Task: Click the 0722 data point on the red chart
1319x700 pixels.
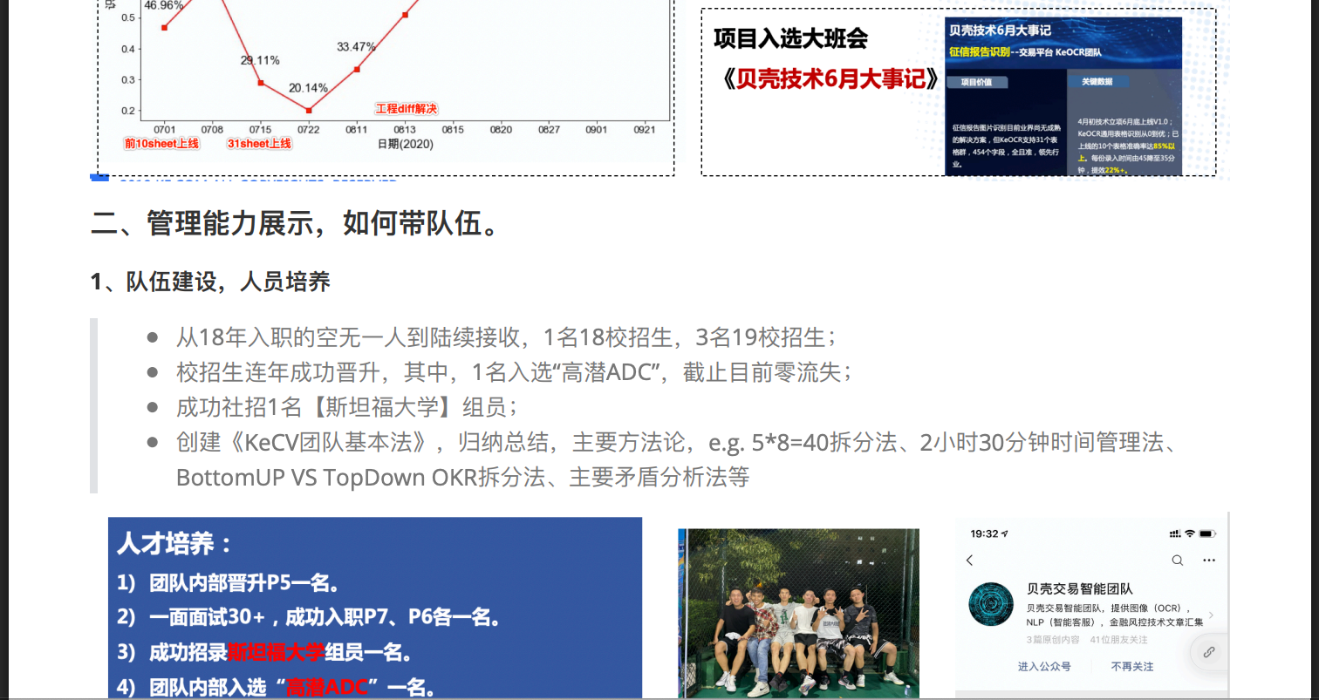Action: click(307, 110)
